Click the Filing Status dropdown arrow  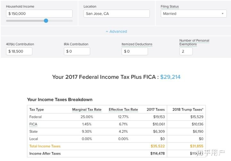[x=223, y=14]
